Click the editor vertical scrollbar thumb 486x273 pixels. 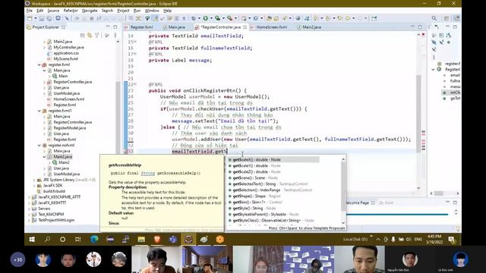click(x=418, y=113)
